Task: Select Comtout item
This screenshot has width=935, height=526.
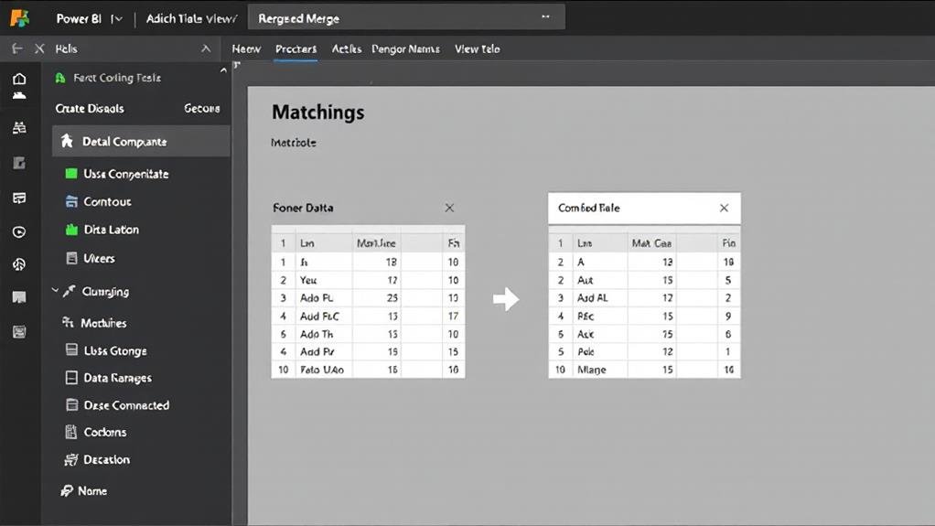Action: tap(107, 201)
